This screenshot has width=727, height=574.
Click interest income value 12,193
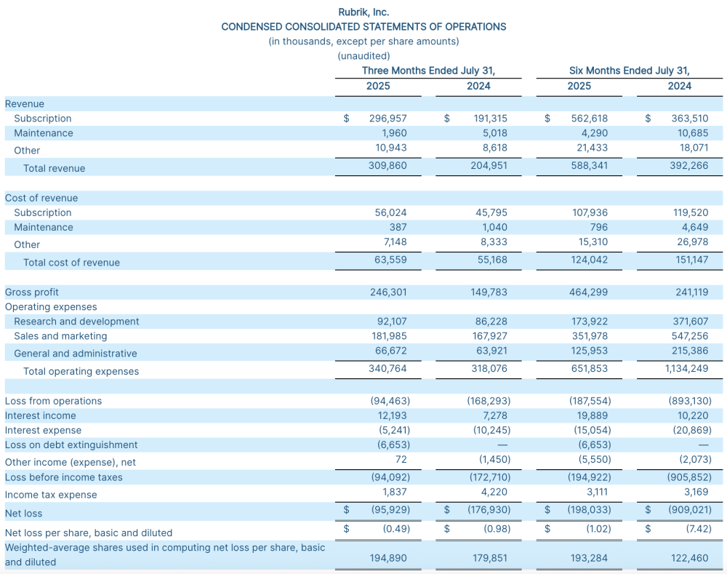click(x=393, y=415)
